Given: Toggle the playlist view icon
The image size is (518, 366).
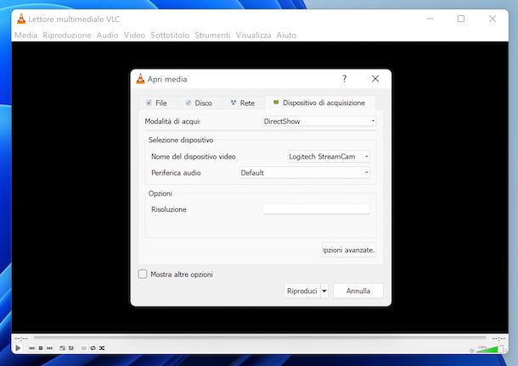Looking at the screenshot, I should [84, 348].
